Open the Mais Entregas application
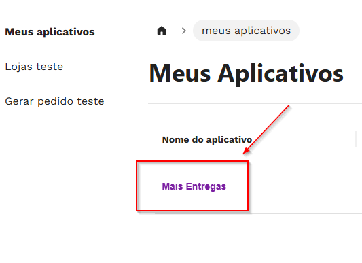This screenshot has height=263, width=362. [x=194, y=186]
